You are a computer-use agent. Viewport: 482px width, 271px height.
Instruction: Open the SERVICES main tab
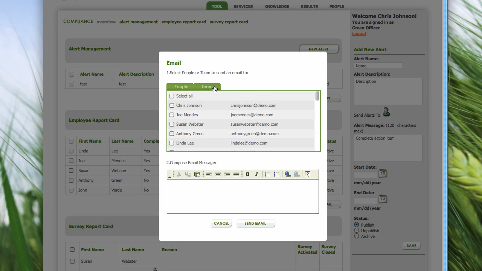[243, 6]
